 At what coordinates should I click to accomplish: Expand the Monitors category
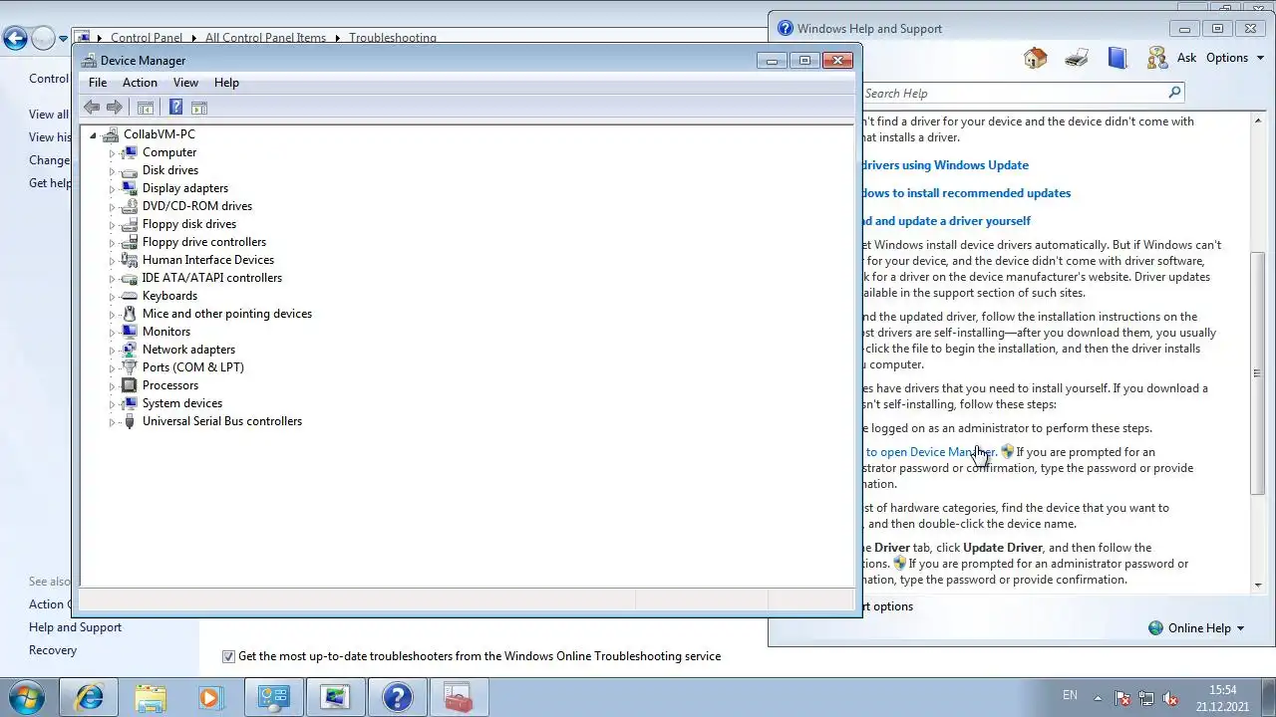[112, 332]
